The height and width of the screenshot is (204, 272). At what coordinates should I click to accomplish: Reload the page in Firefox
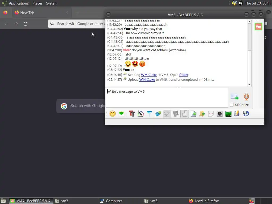pyautogui.click(x=25, y=24)
